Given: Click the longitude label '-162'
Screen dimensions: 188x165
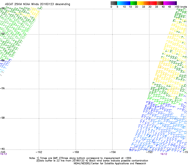Looking at the screenshot, I should point(39,152).
